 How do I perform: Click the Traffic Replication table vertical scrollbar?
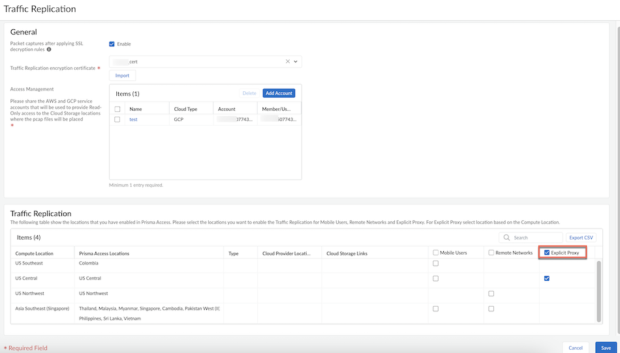pos(599,292)
